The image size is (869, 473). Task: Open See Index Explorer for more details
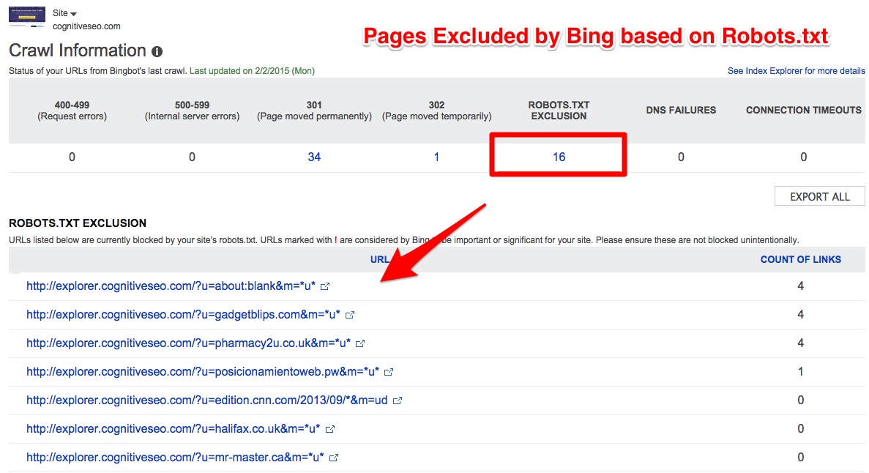coord(796,71)
